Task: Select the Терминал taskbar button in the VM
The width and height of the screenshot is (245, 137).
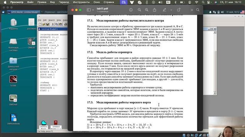Action: (54, 12)
